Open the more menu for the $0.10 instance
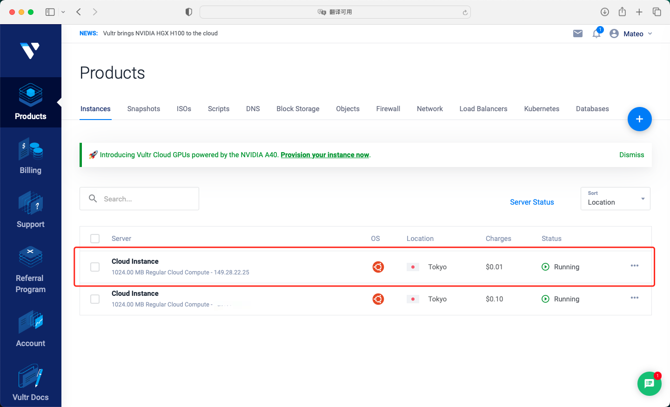Screen dimensions: 670x407 coord(635,298)
